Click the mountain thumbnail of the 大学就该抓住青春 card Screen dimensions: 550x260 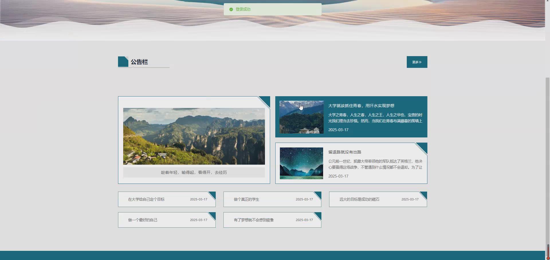click(301, 117)
